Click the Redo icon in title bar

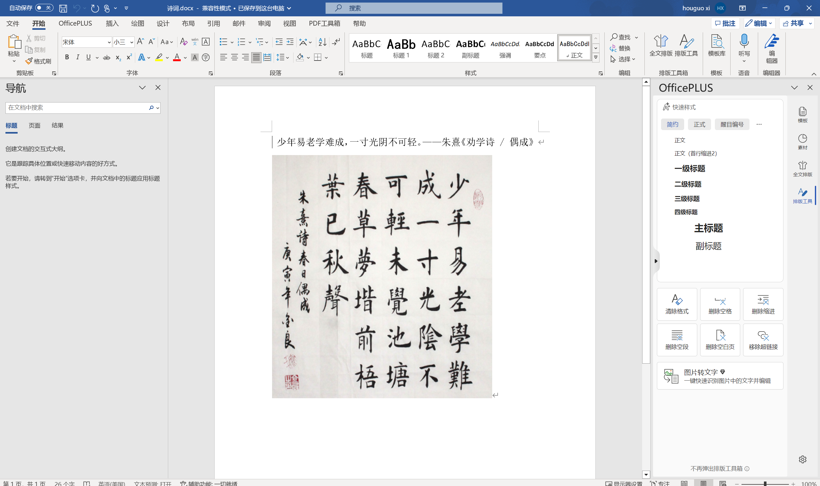[x=95, y=8]
